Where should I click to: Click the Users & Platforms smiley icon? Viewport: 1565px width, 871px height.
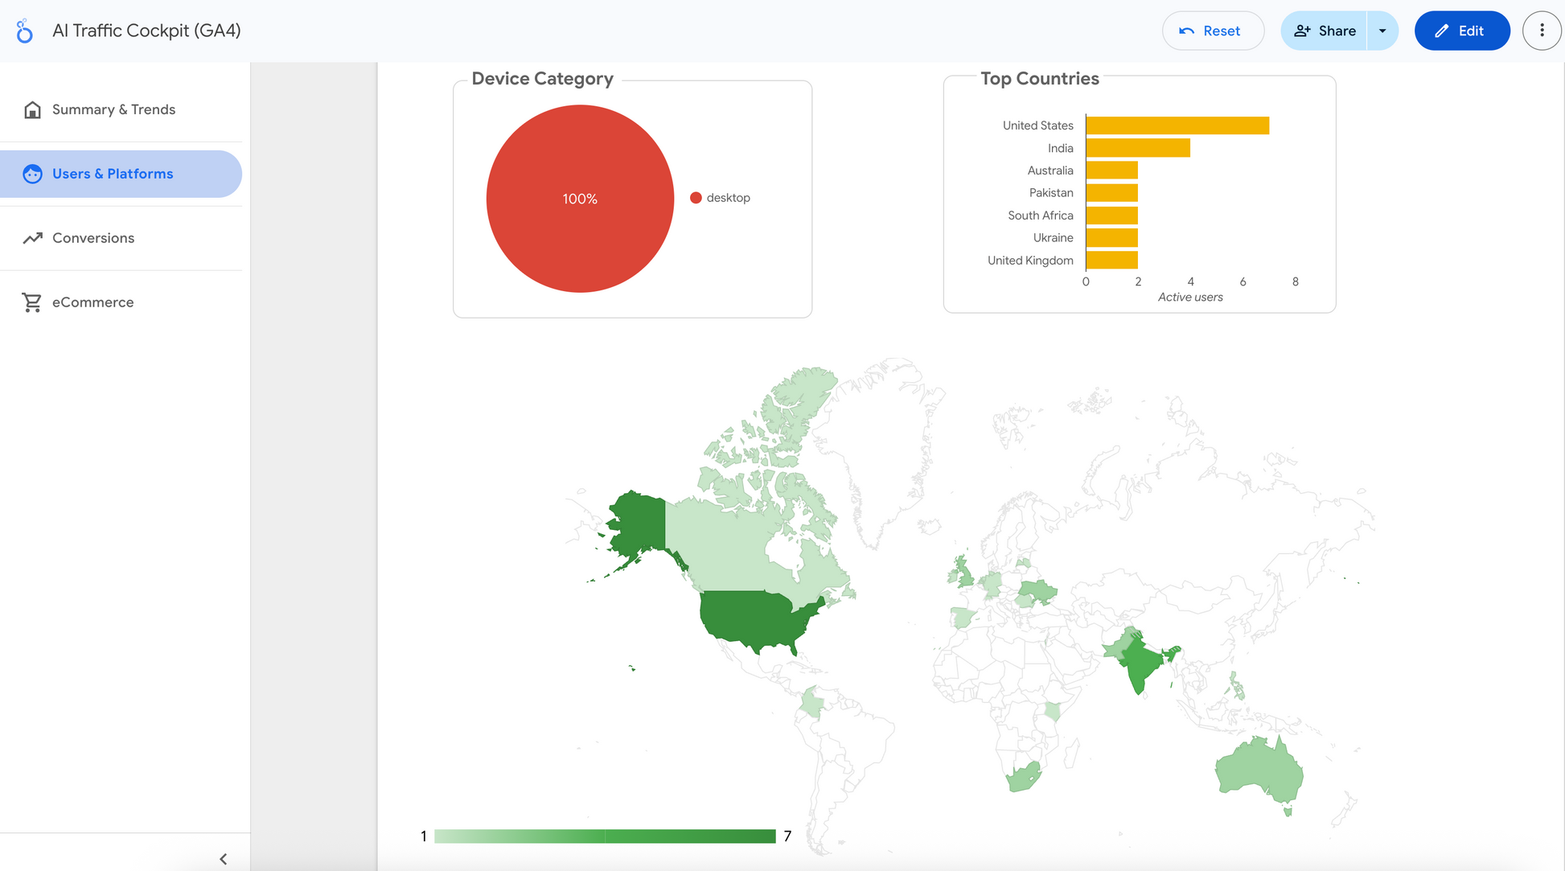click(32, 174)
